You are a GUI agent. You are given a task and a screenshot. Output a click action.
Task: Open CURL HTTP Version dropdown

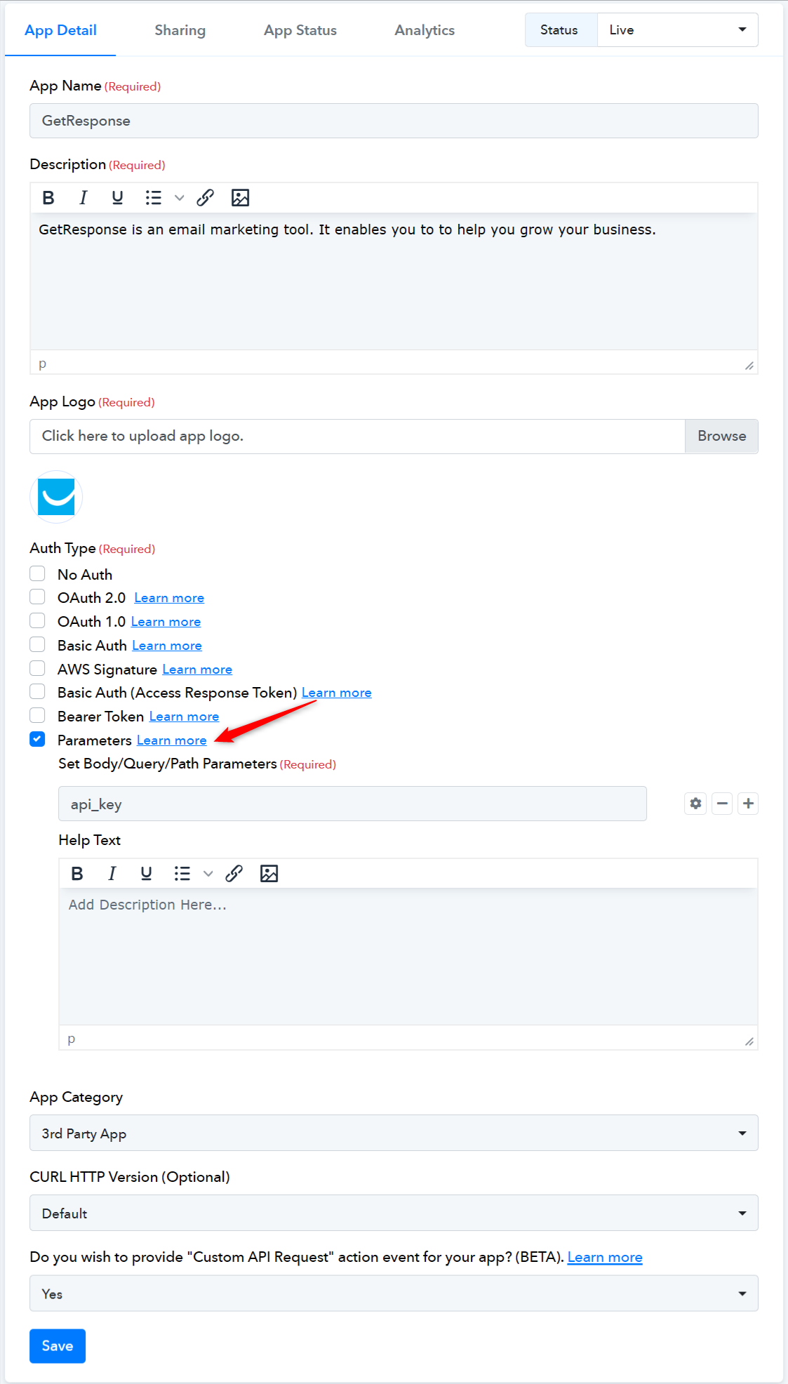[x=394, y=1213]
